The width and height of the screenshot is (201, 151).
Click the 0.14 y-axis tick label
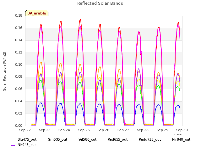point(19,40)
